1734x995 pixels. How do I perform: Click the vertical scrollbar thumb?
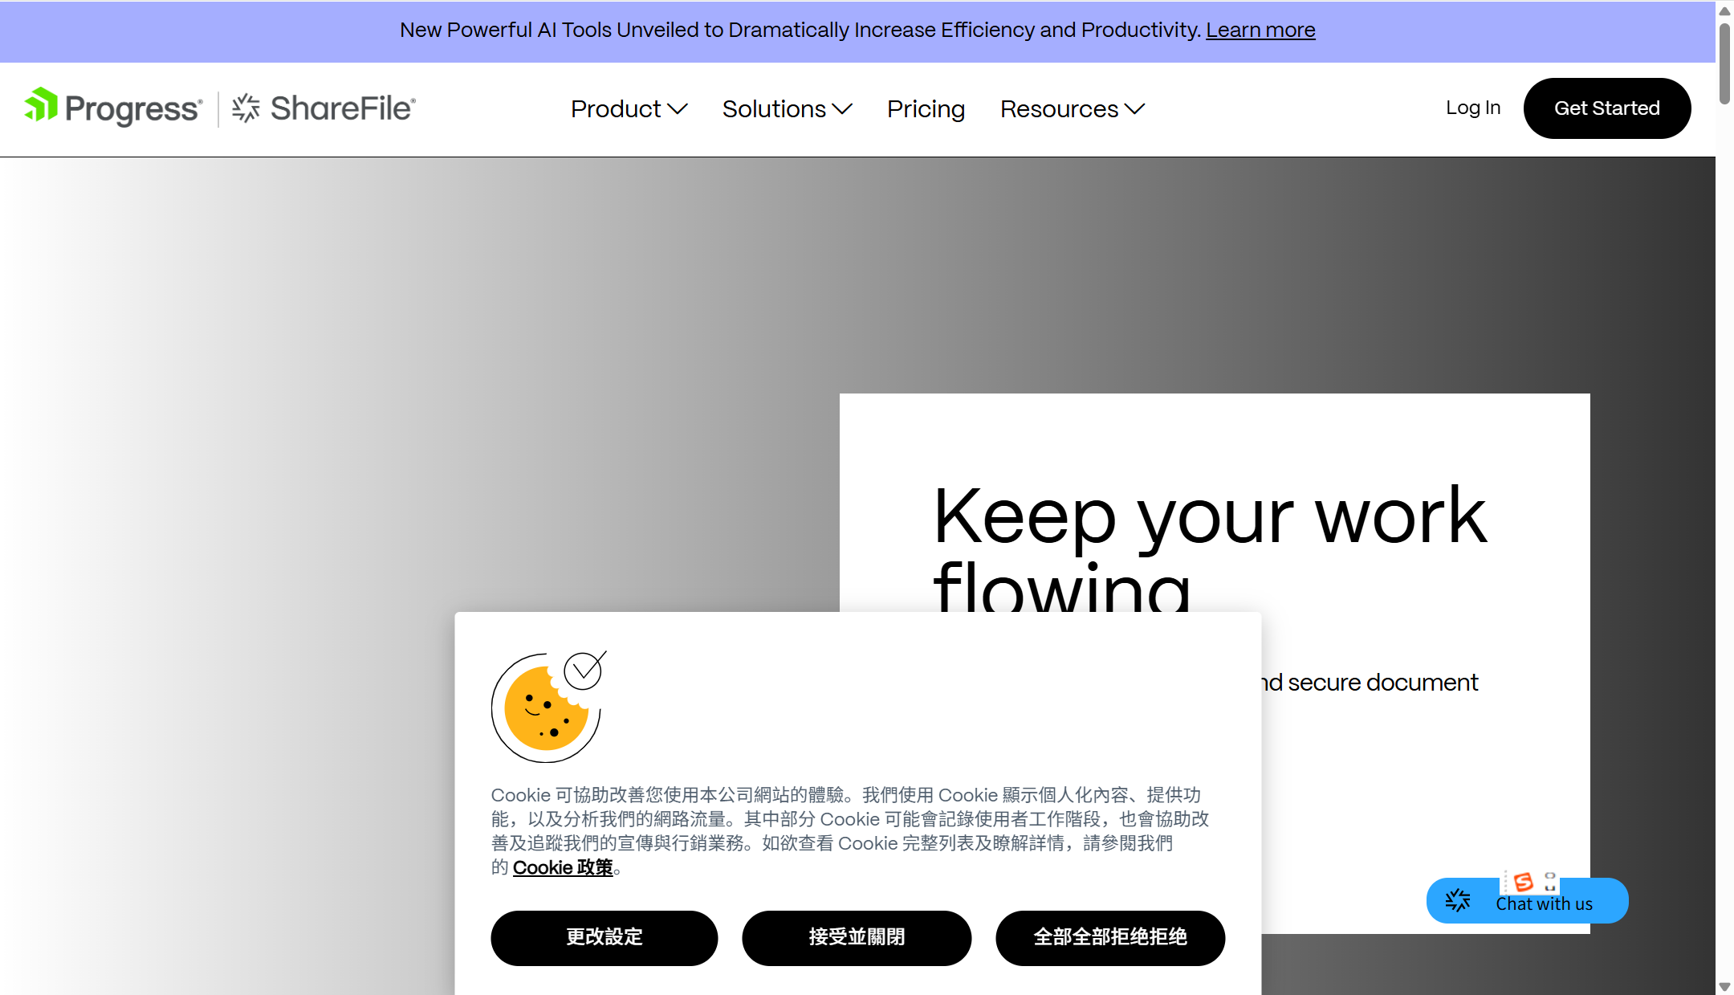(1724, 64)
